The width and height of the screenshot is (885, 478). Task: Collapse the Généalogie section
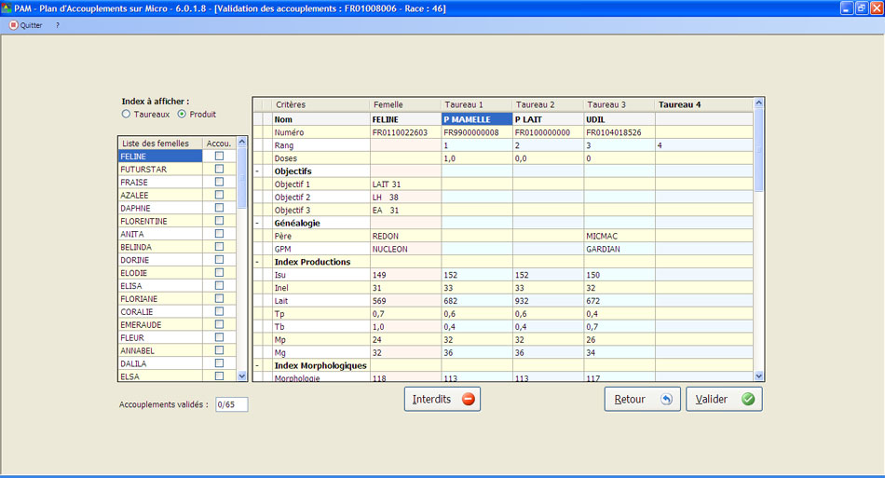point(257,223)
